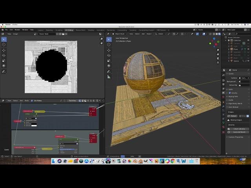
Task: Open the Render properties tab icon
Action: pos(224,80)
